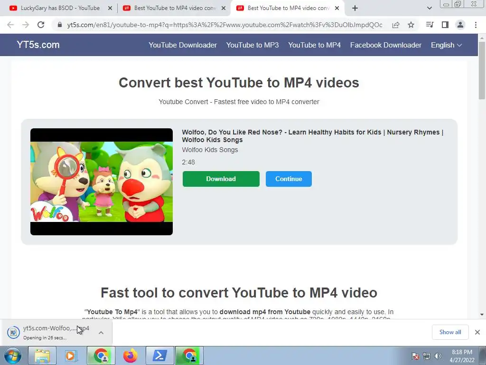Toggle the side panel icon

[x=445, y=25]
